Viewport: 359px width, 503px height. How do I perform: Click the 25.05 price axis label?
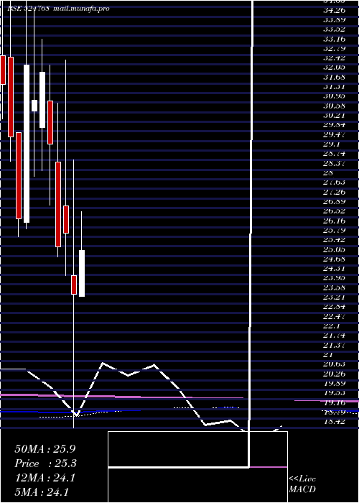pyautogui.click(x=335, y=249)
